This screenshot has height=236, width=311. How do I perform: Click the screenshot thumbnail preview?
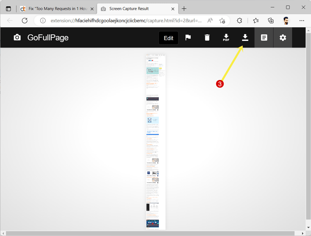tap(155, 141)
